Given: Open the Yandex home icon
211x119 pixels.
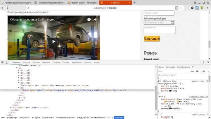Looking at the screenshot, I should (x=8, y=8).
